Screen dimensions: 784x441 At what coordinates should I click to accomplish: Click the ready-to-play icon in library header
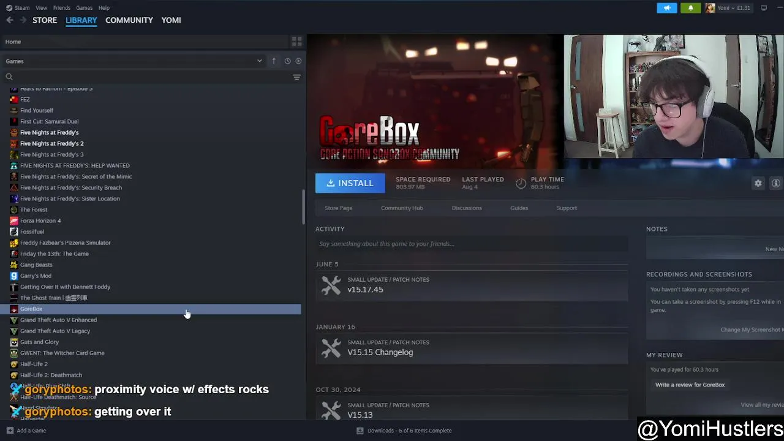298,61
